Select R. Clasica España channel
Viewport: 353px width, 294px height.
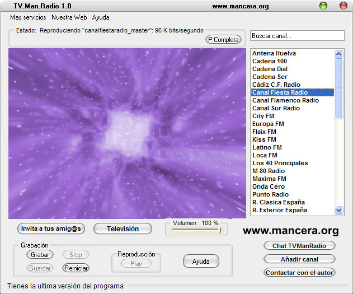(x=293, y=202)
